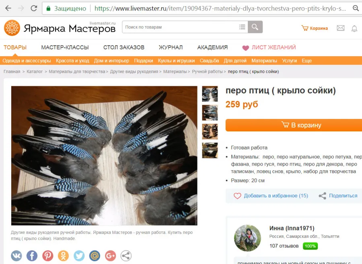
Task: Share the item on Facebook
Action: tap(32, 256)
